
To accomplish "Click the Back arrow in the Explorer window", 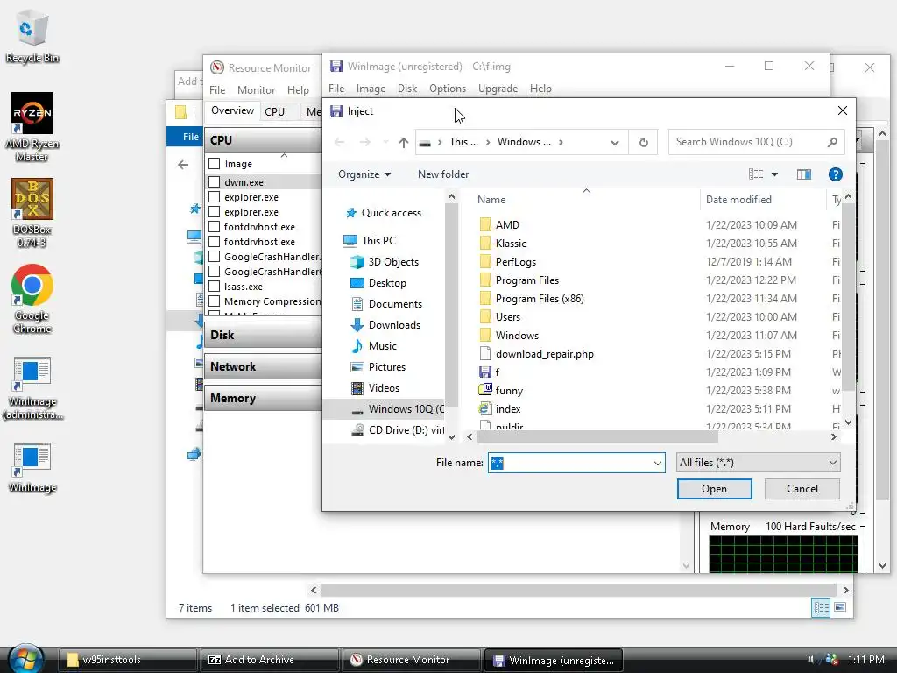I will pyautogui.click(x=183, y=165).
